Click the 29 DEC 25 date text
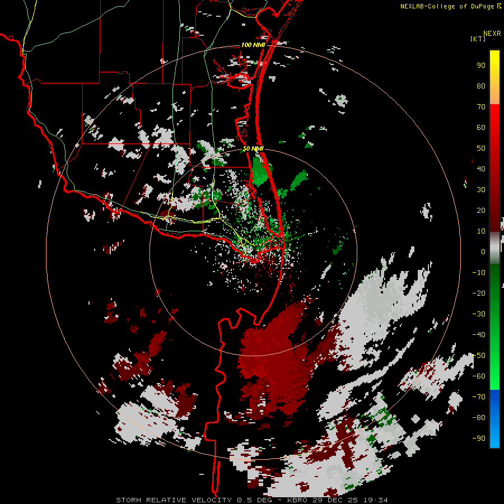 (x=338, y=500)
